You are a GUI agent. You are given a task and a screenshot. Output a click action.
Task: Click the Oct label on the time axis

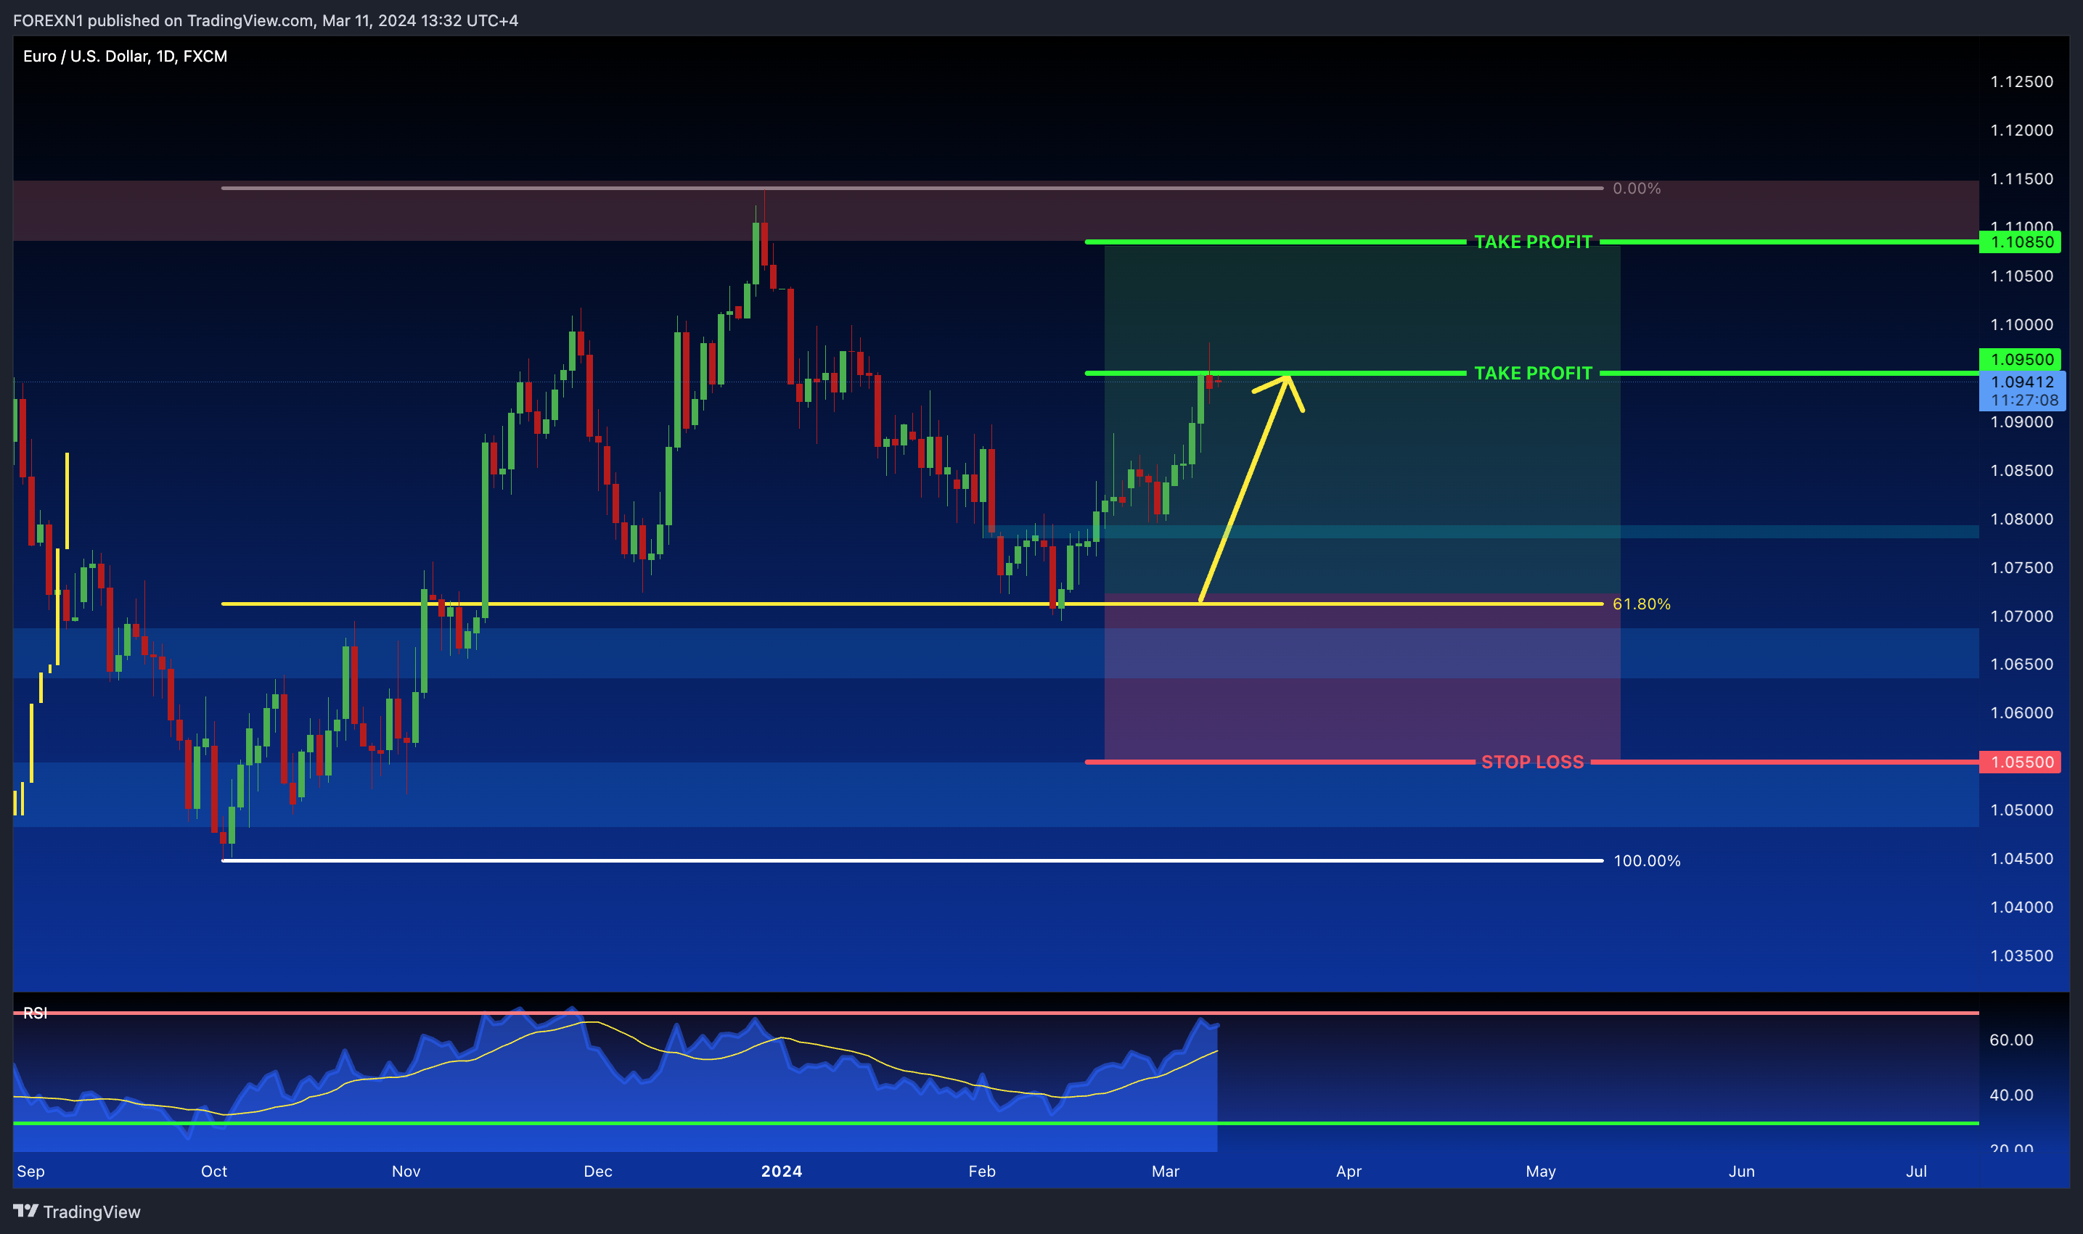point(214,1171)
